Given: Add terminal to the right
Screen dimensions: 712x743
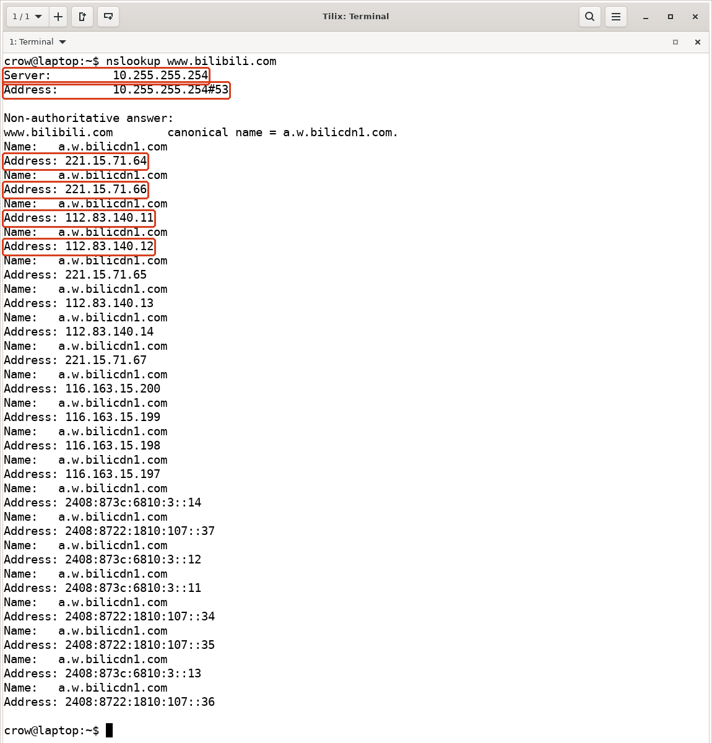Looking at the screenshot, I should tap(82, 17).
